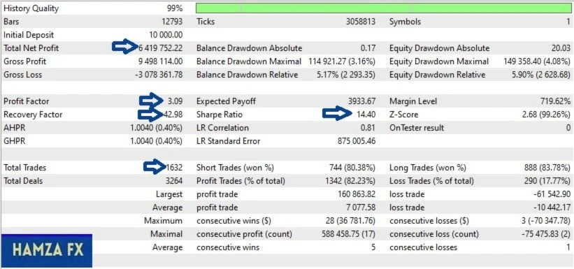Click the arrow beside Profit Factor value
The width and height of the screenshot is (574, 269).
click(152, 101)
